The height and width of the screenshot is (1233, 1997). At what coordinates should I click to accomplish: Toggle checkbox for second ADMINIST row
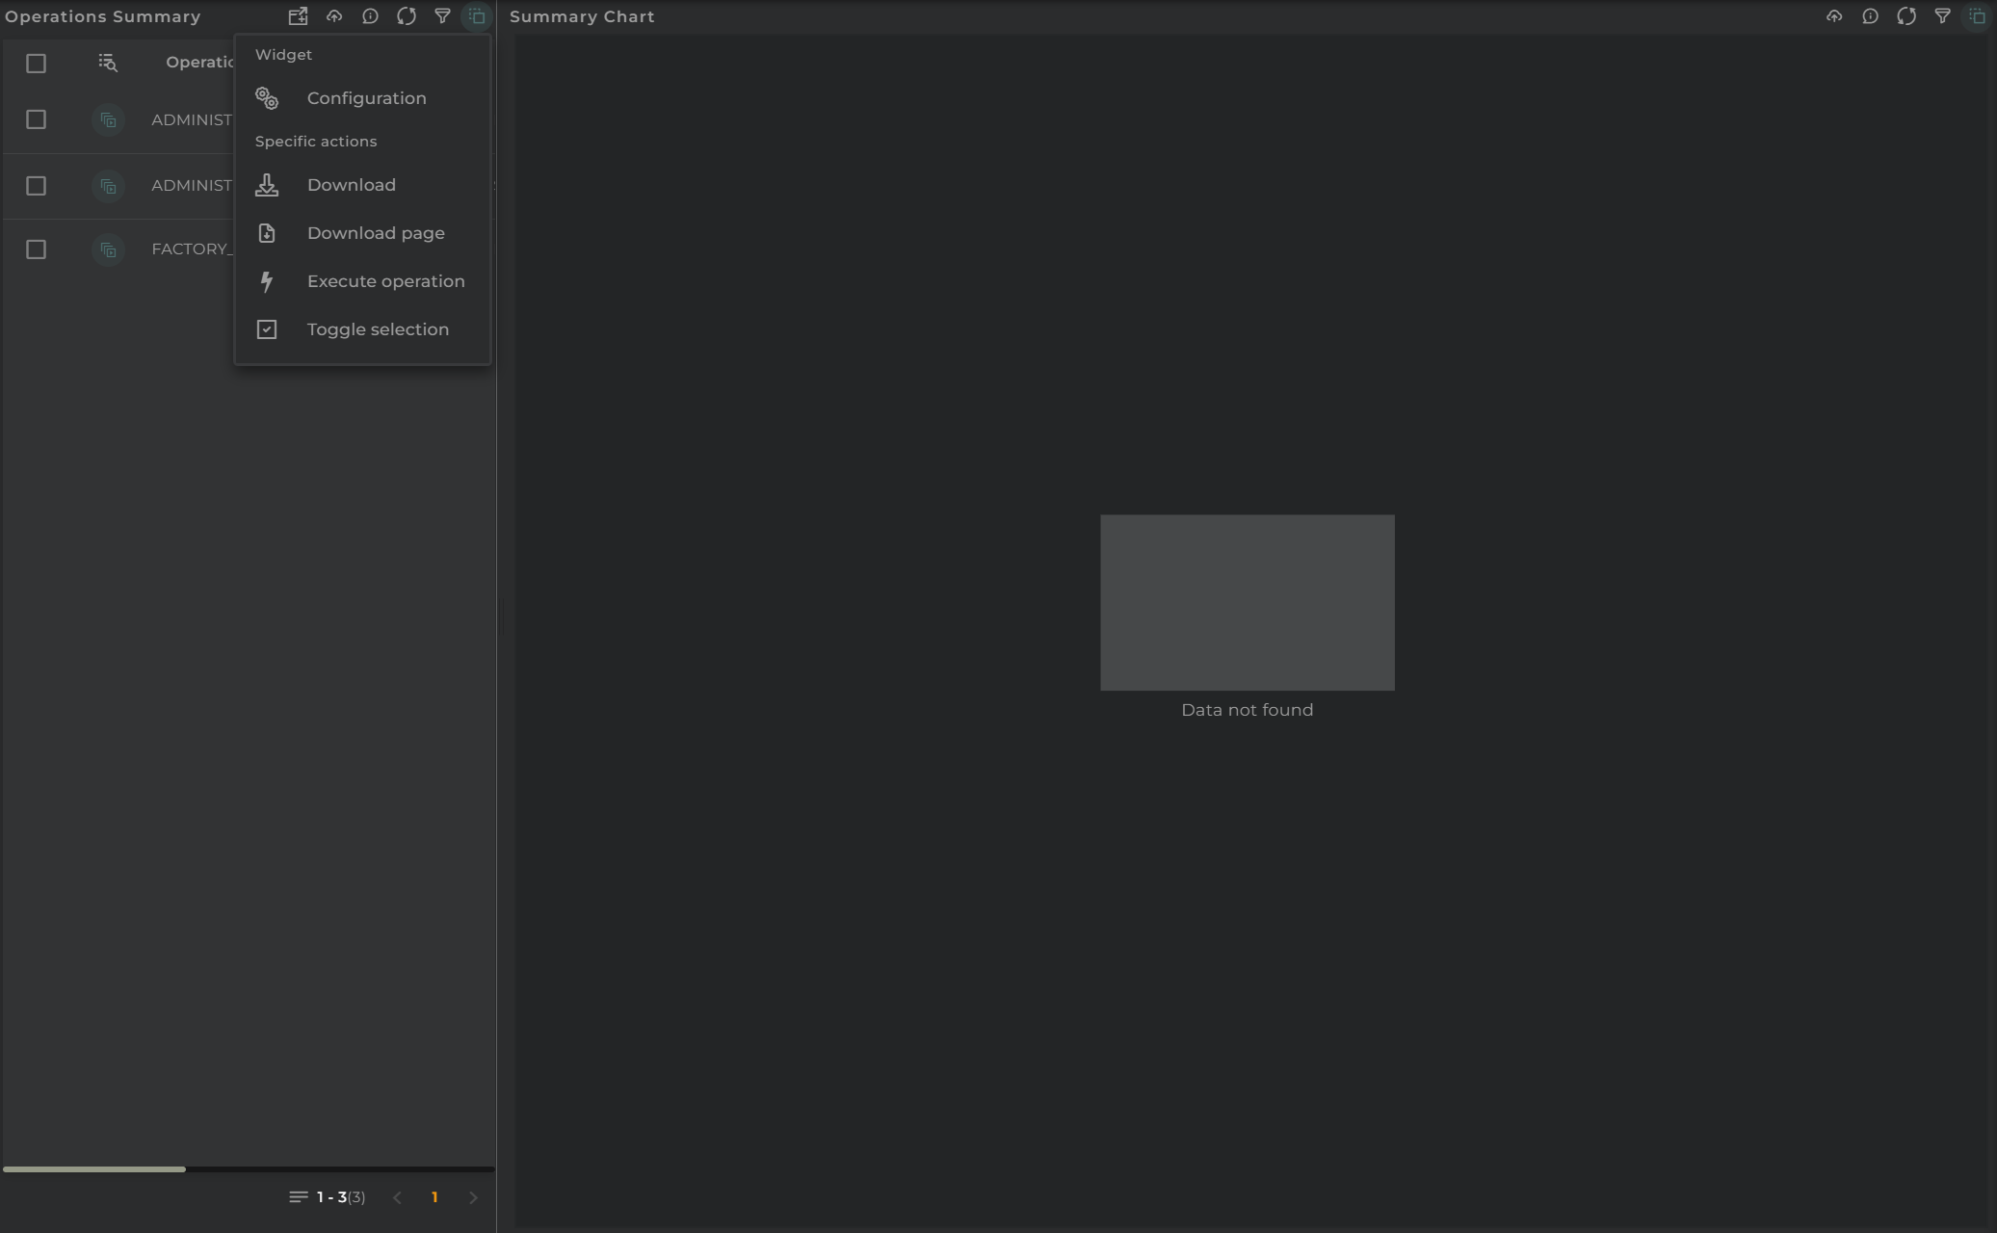(x=36, y=183)
